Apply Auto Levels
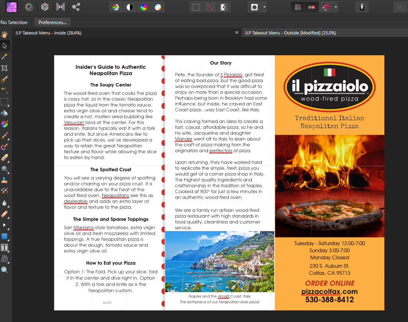Screen dimensions: 408x322 [116, 7]
